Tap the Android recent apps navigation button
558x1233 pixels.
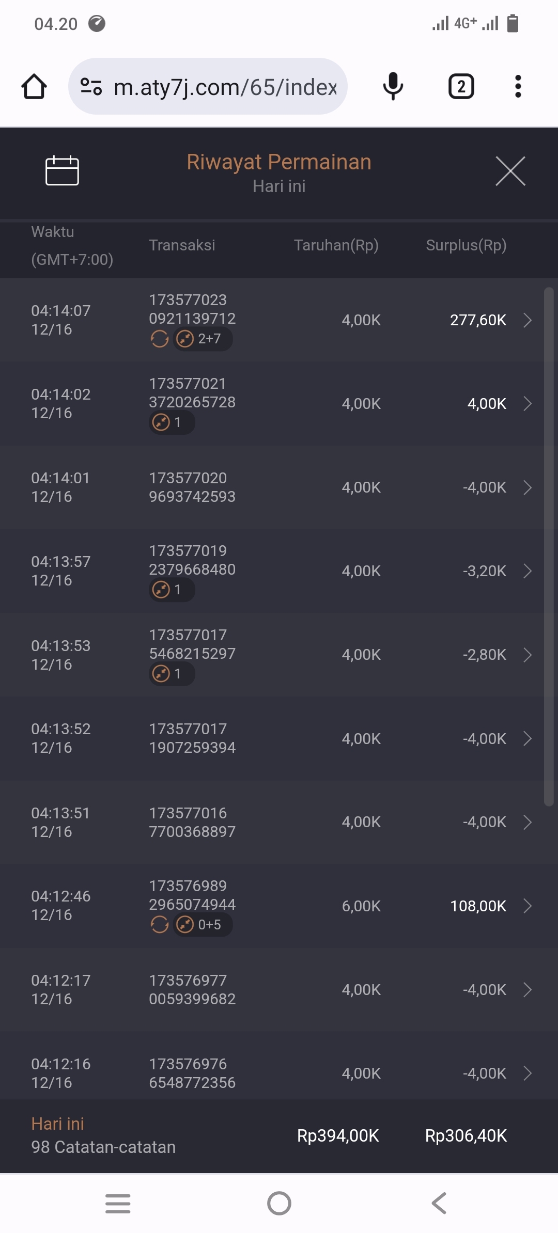pos(118,1204)
